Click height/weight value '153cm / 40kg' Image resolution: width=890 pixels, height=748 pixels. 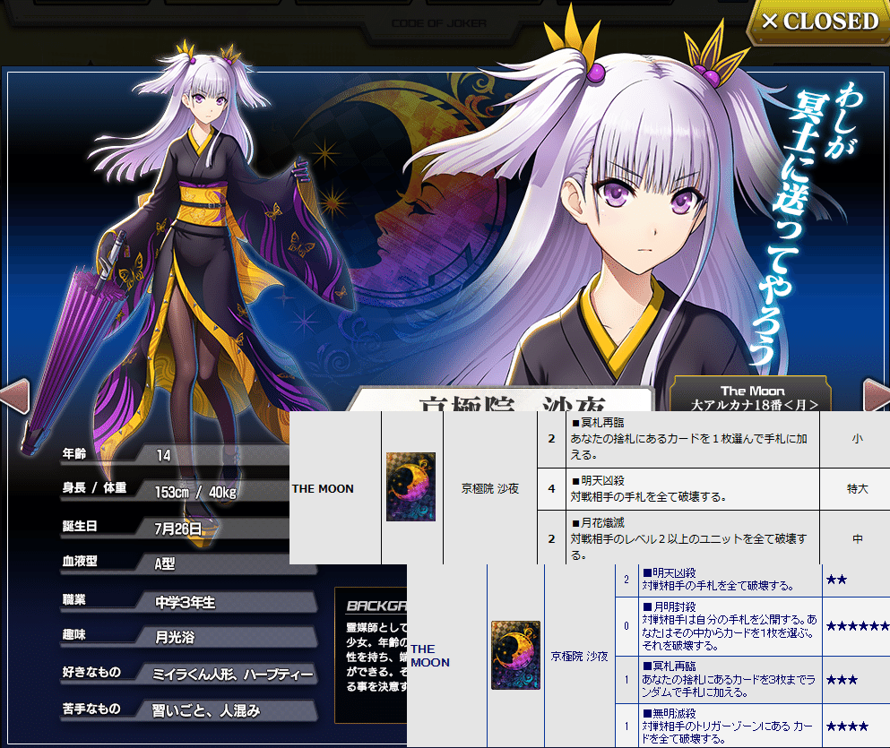click(195, 492)
